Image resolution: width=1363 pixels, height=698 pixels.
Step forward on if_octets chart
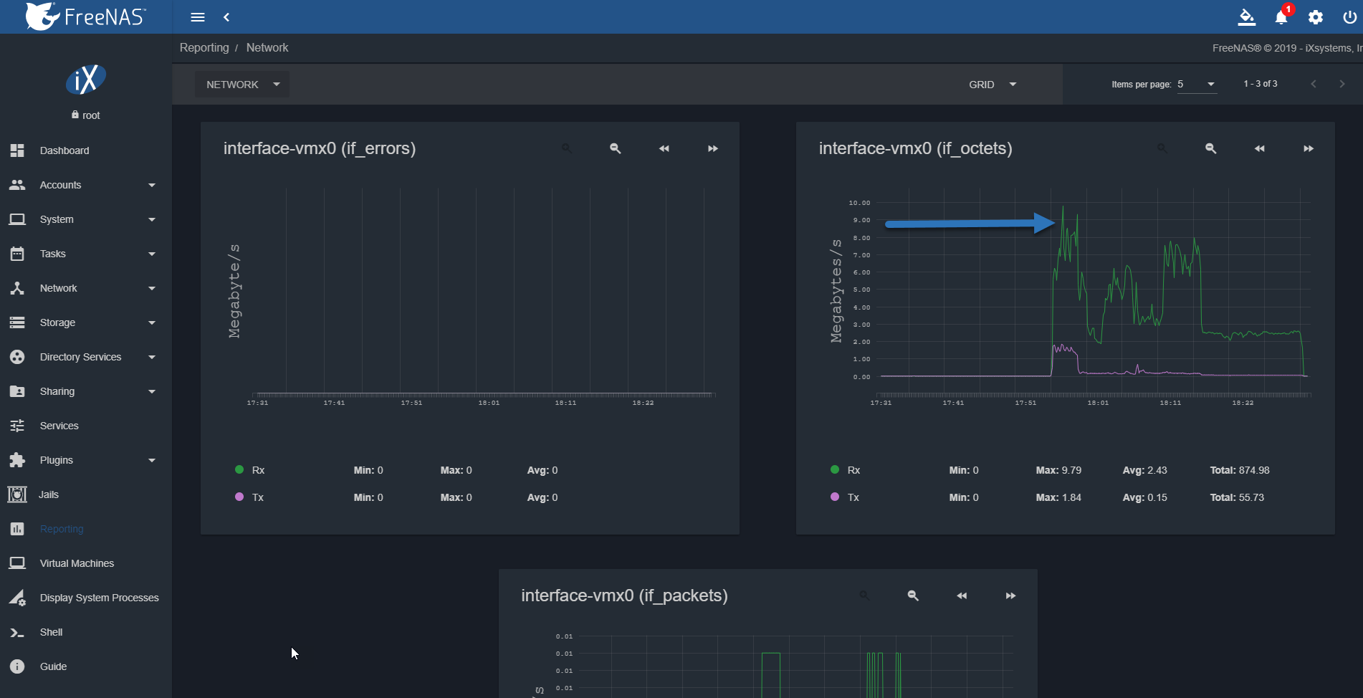pyautogui.click(x=1309, y=148)
